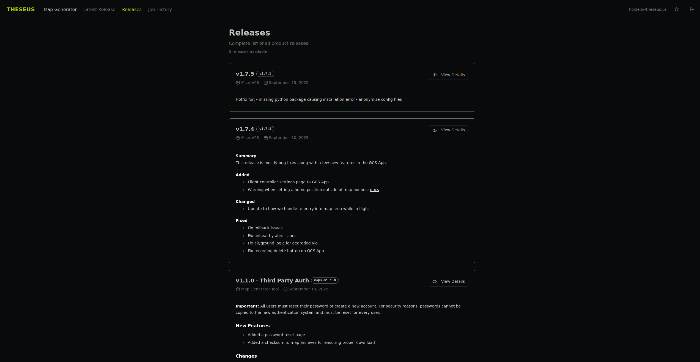Click the THESEUS logo
The image size is (700, 362).
tap(21, 9)
